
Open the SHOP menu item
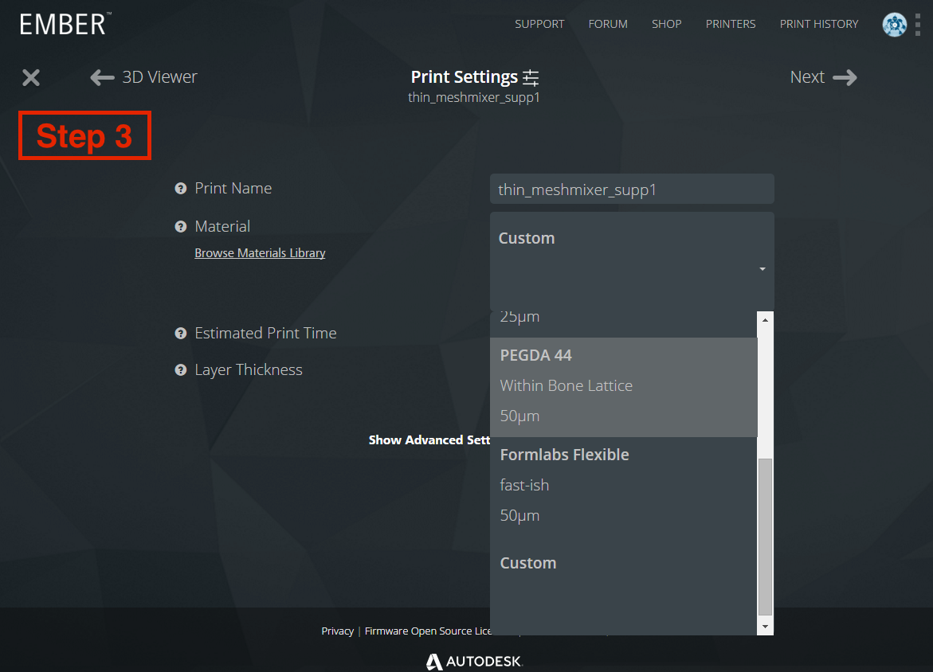tap(666, 24)
